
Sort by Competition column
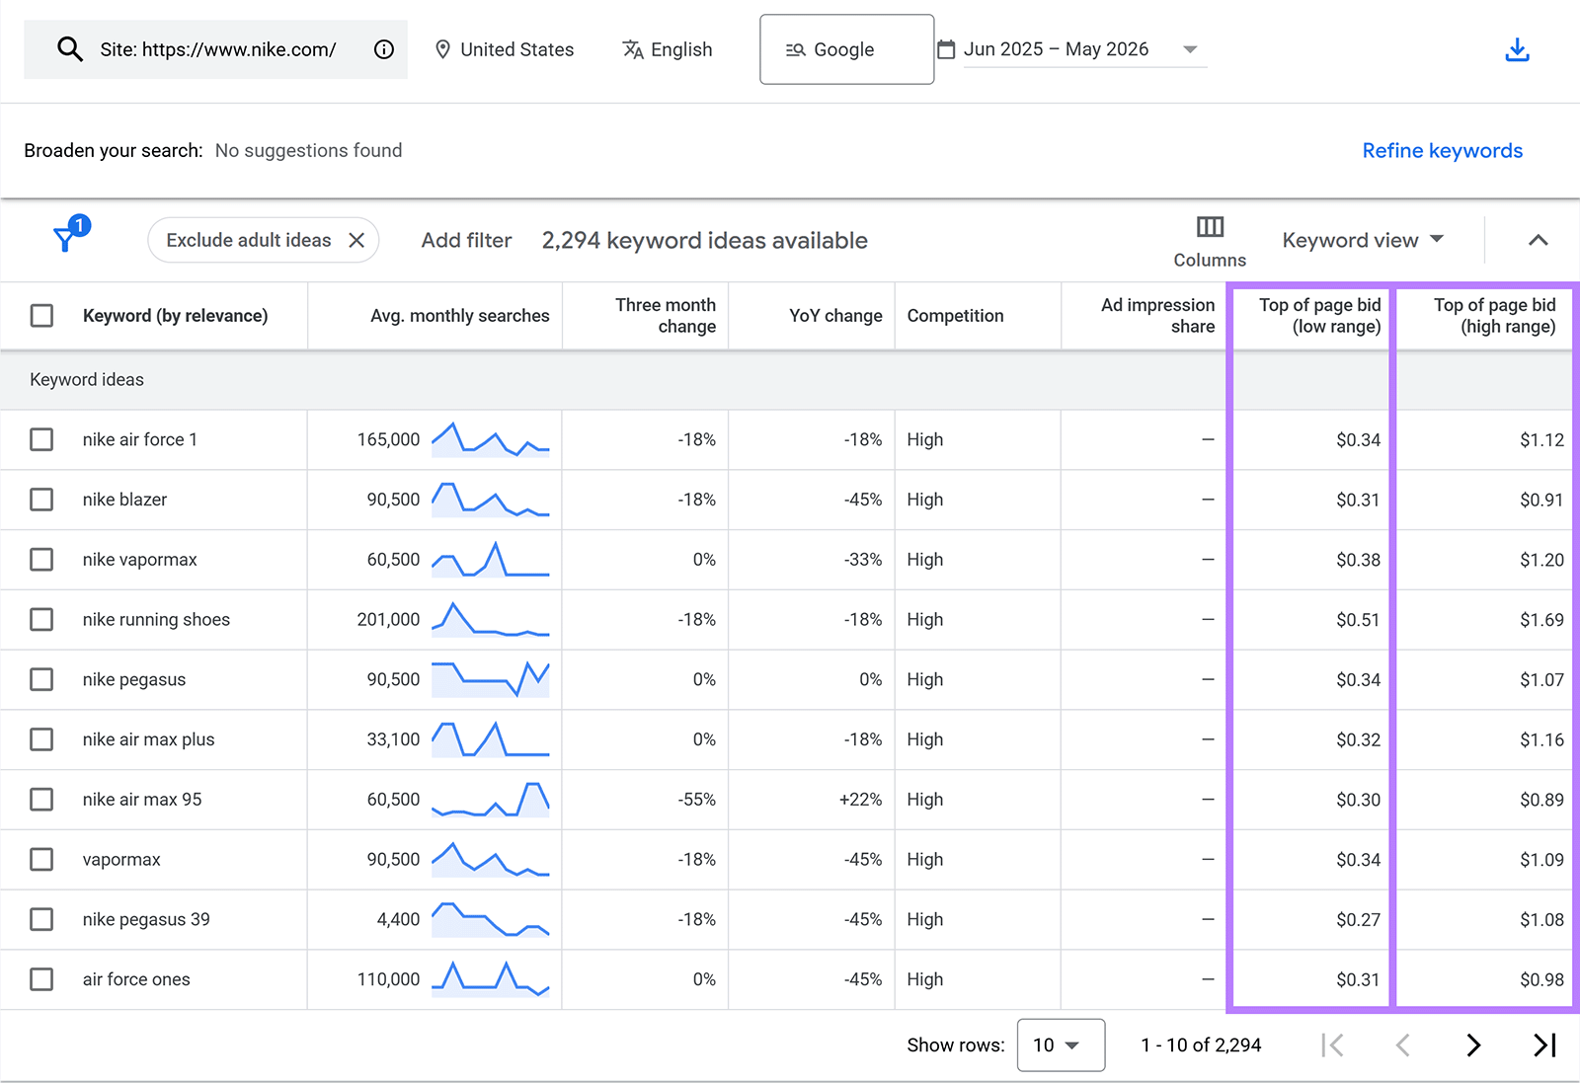point(955,316)
